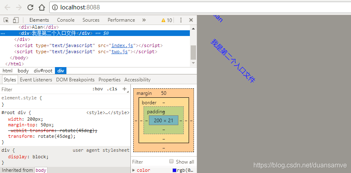Click the browser forward arrow

[19, 7]
